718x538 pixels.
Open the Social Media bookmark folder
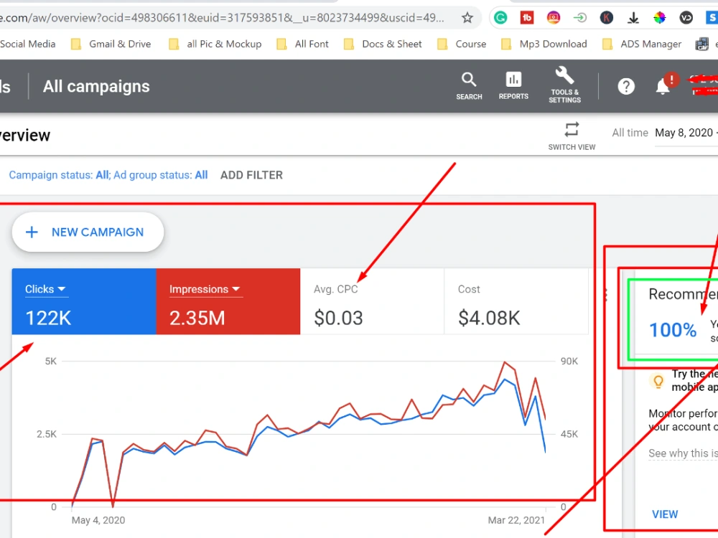pos(27,44)
